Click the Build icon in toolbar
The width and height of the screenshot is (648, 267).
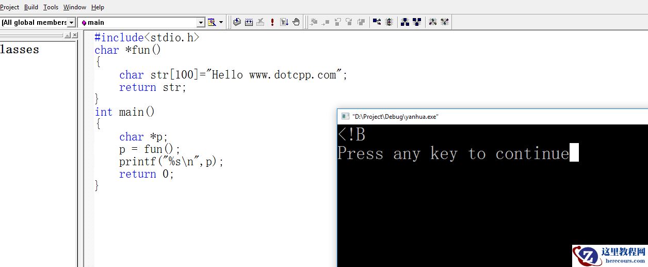[249, 22]
